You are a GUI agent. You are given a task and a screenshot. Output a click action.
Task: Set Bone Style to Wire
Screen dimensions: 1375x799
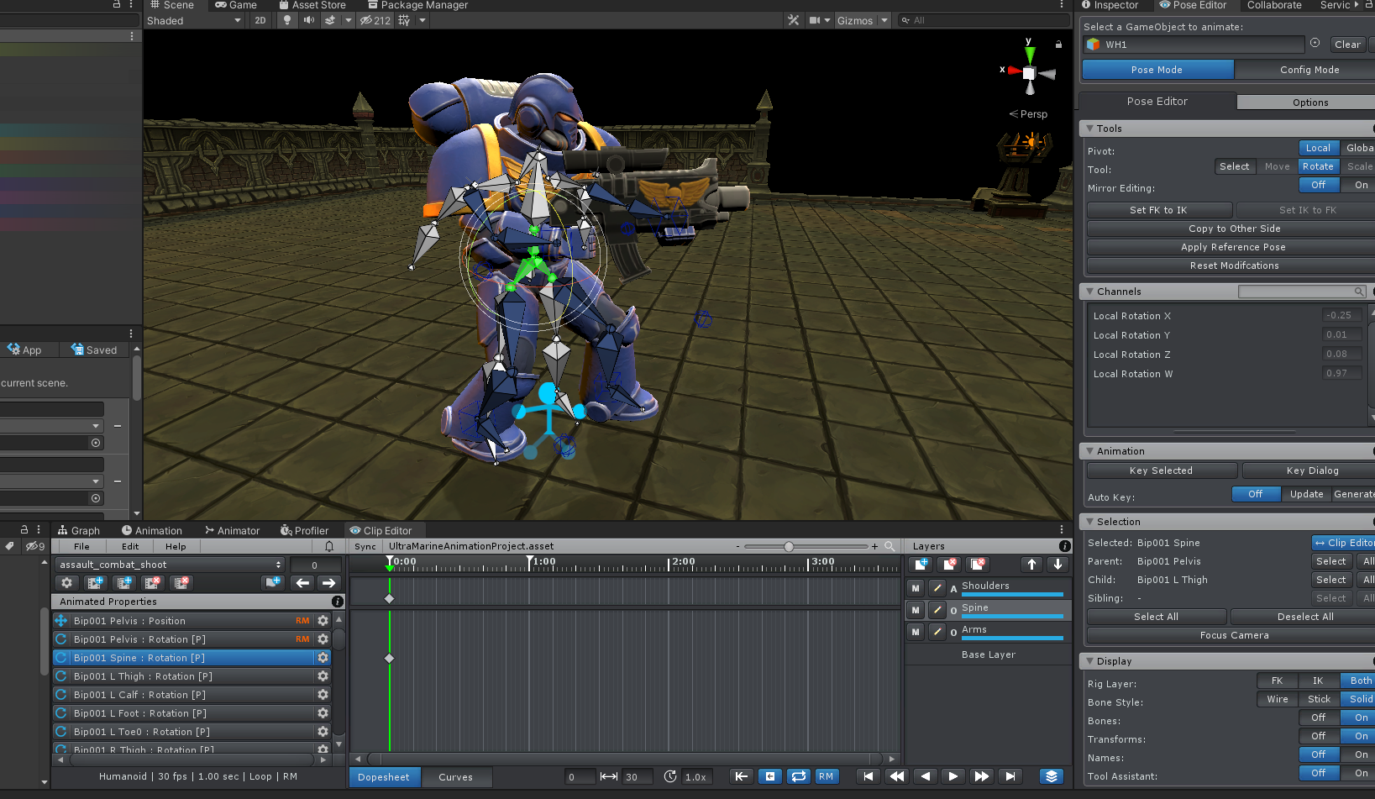tap(1278, 699)
